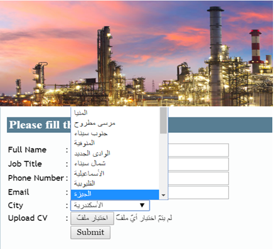Focus the Full Name input field

[x=198, y=150]
